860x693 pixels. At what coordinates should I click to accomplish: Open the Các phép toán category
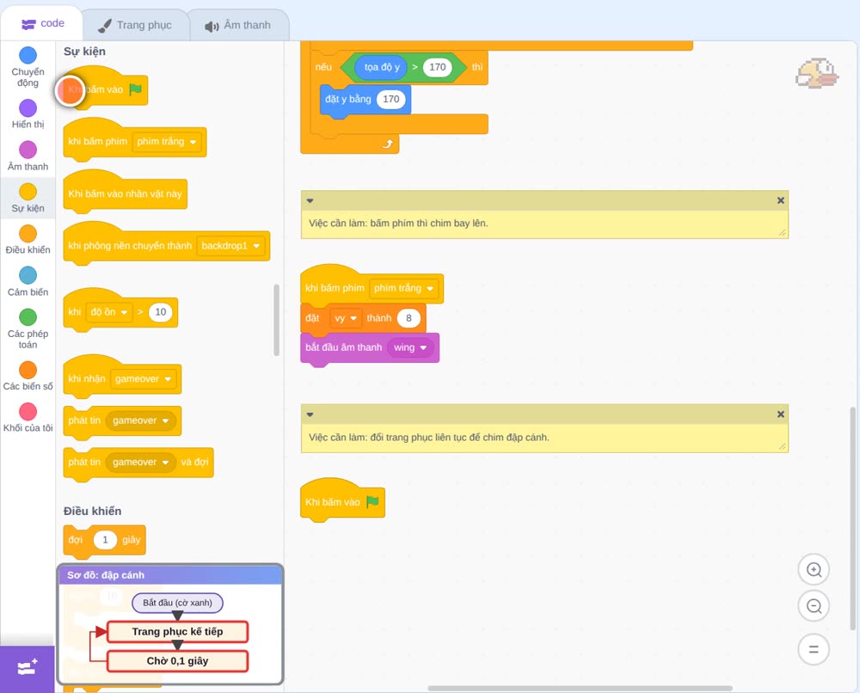[x=28, y=329]
